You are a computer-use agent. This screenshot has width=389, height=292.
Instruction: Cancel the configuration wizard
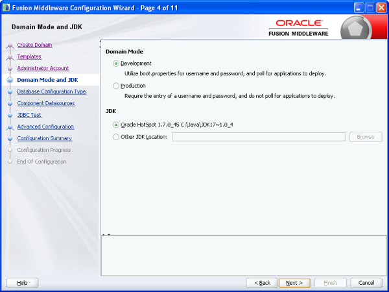coord(366,283)
